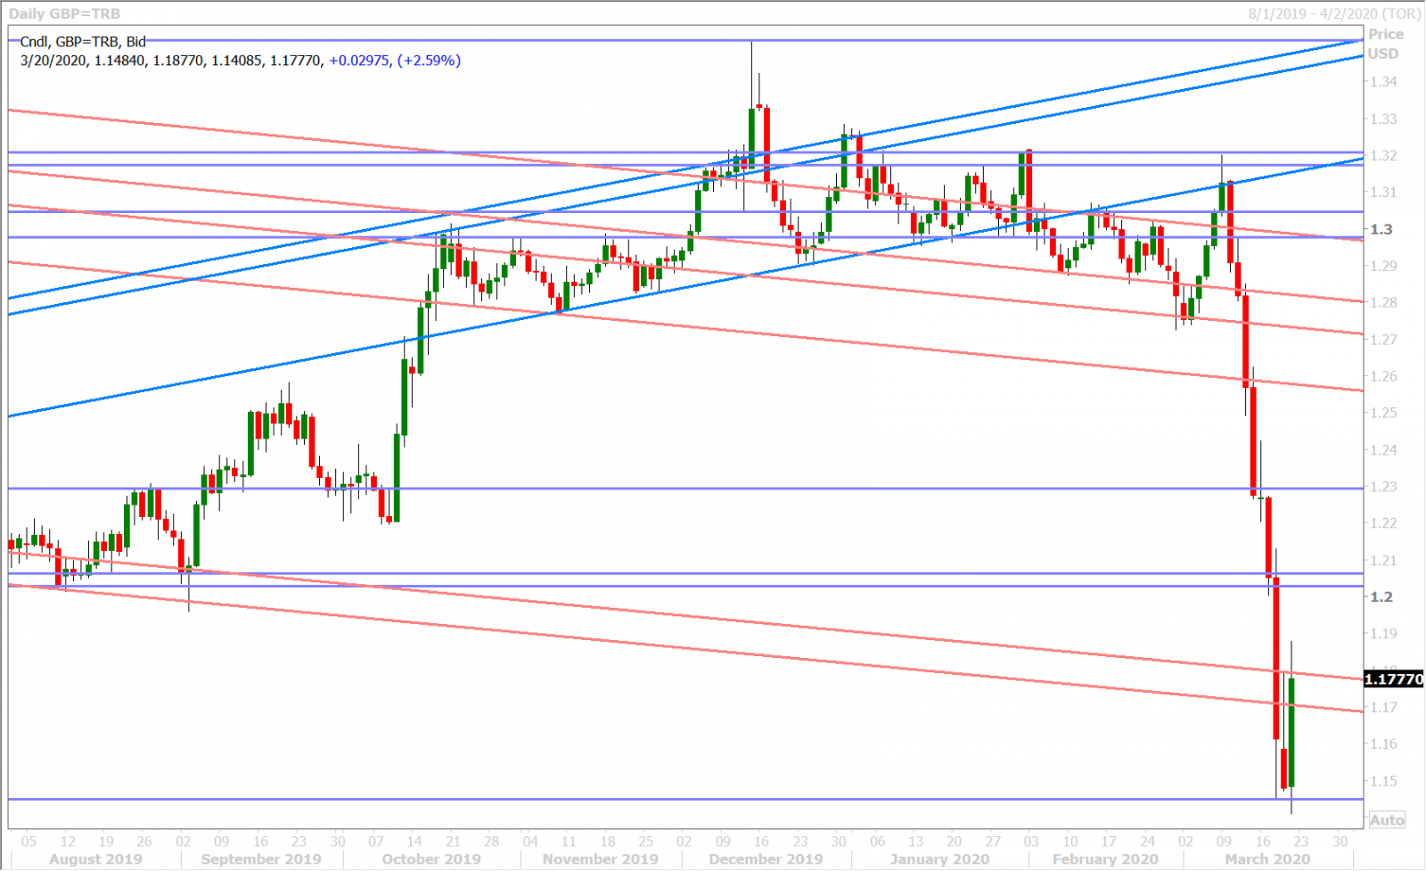Screen dimensions: 1426x871
Task: Click the September 2019 month label
Action: 261,859
